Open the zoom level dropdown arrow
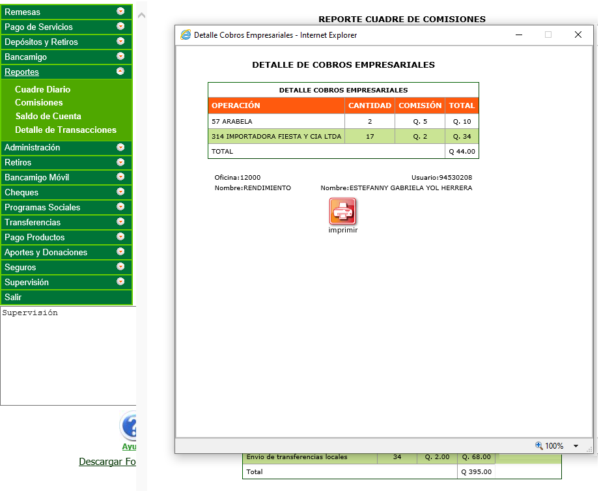This screenshot has width=614, height=491. [576, 446]
